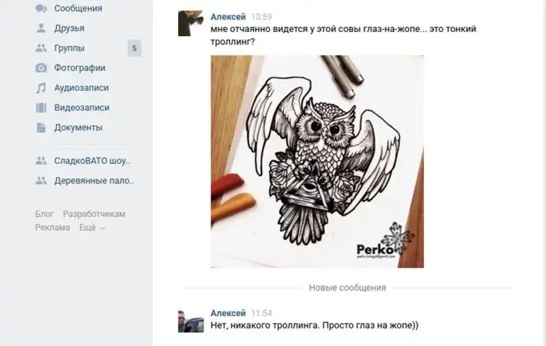The image size is (546, 346).
Task: Click the Группы people icon
Action: point(41,48)
